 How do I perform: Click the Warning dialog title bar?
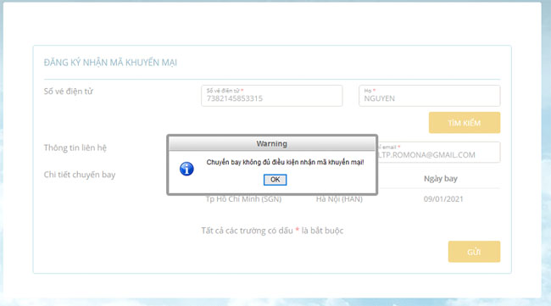272,144
